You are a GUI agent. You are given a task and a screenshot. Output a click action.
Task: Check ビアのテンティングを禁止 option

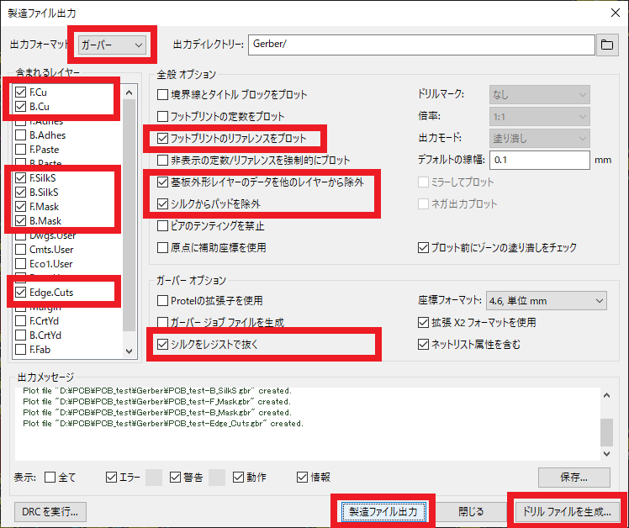tap(164, 225)
